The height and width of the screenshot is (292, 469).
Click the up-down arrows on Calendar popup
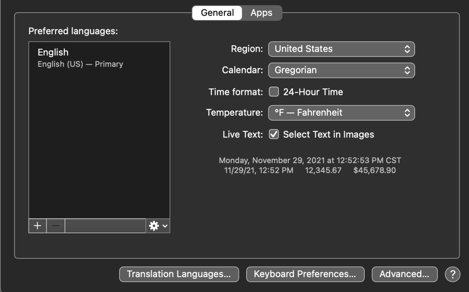click(407, 70)
